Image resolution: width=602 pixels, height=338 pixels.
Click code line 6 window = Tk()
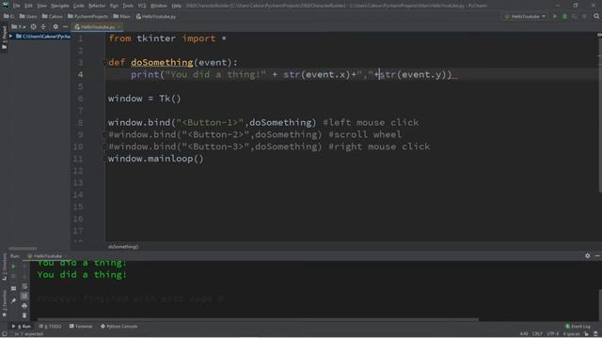pyautogui.click(x=144, y=99)
